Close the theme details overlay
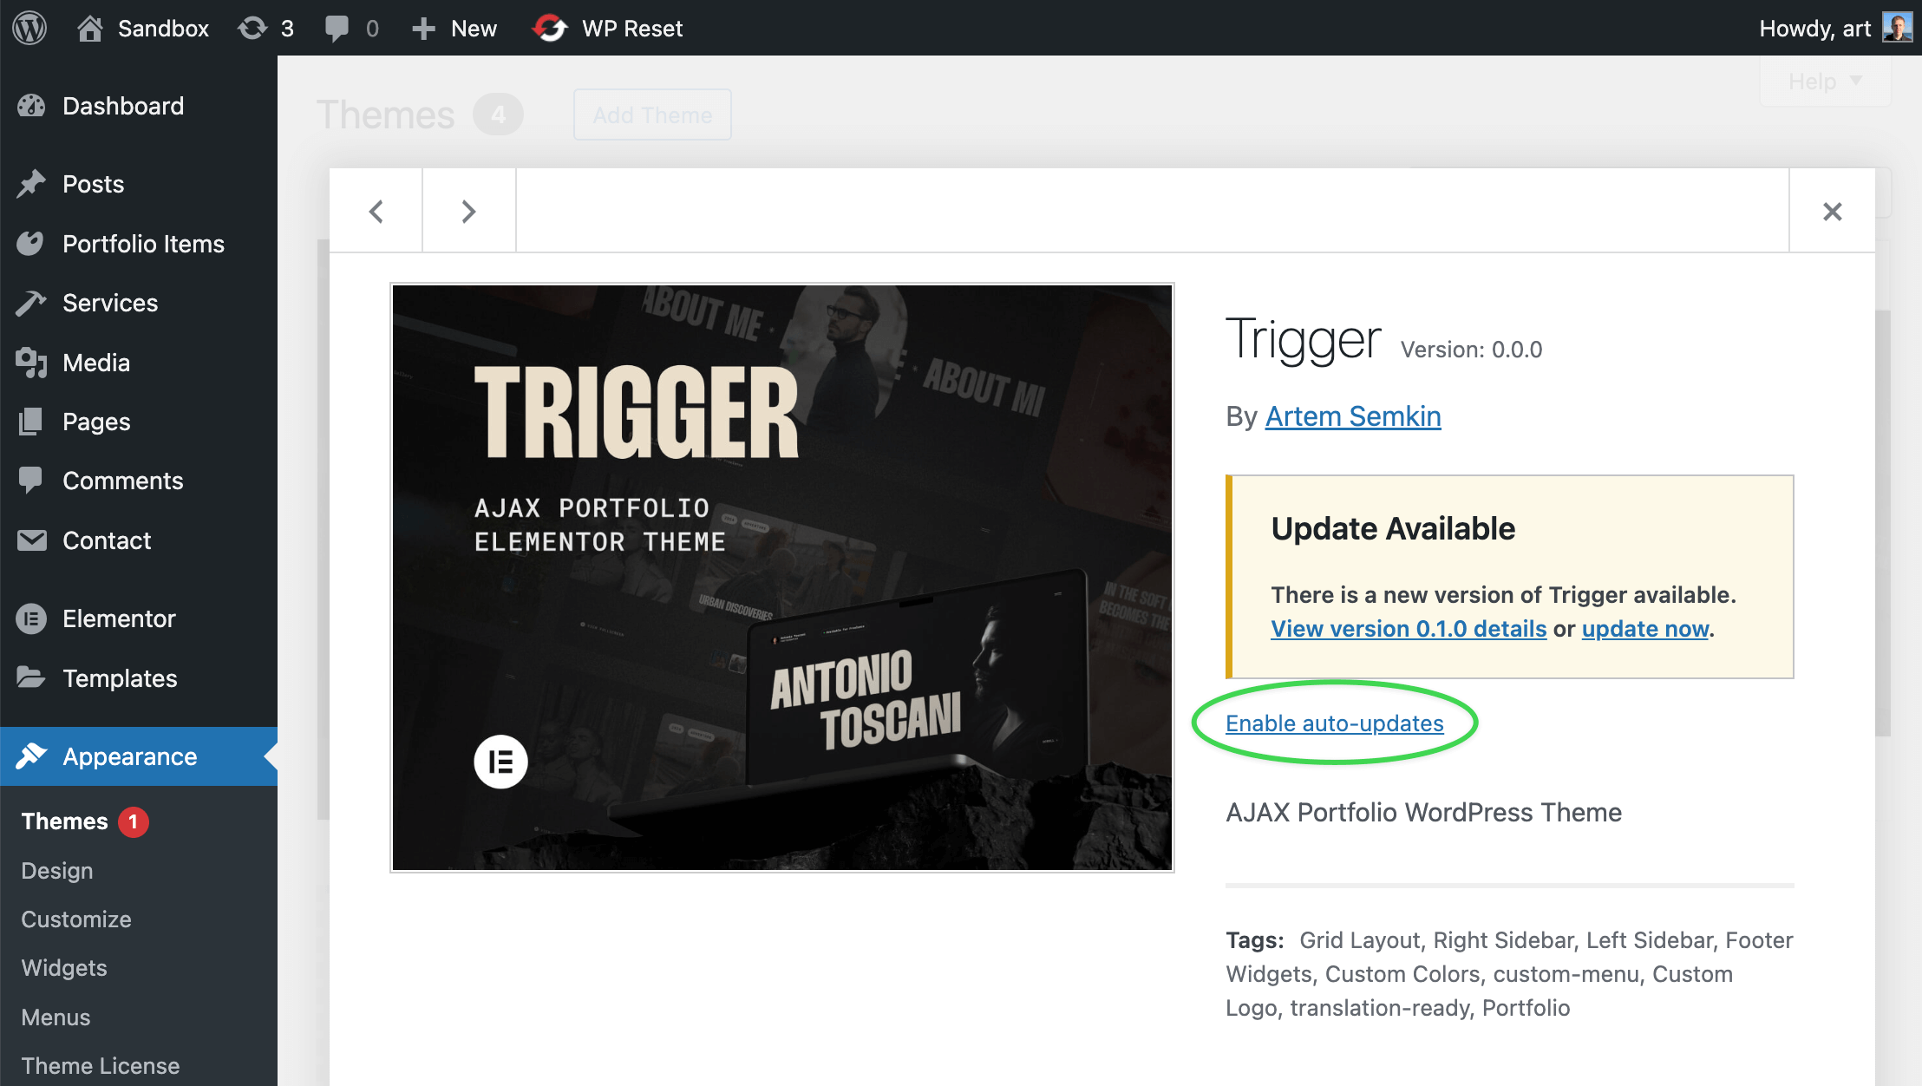 [x=1832, y=211]
